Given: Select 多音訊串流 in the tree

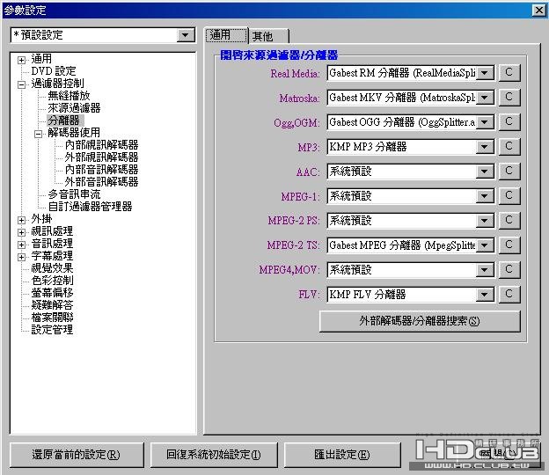Looking at the screenshot, I should pyautogui.click(x=74, y=194).
